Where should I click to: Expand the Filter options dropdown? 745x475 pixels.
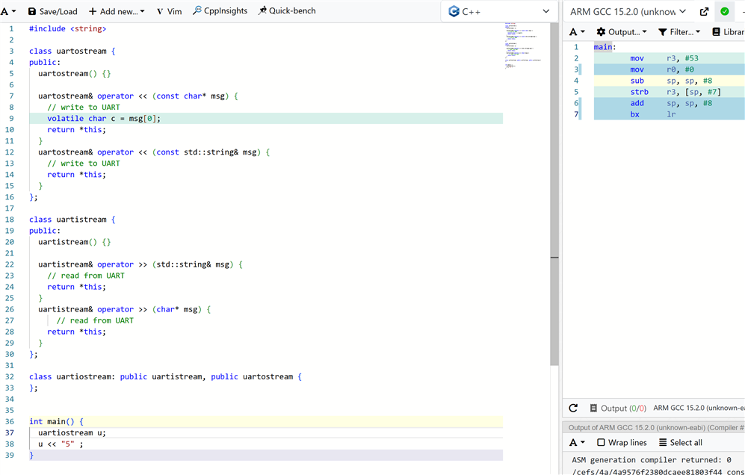click(x=679, y=32)
